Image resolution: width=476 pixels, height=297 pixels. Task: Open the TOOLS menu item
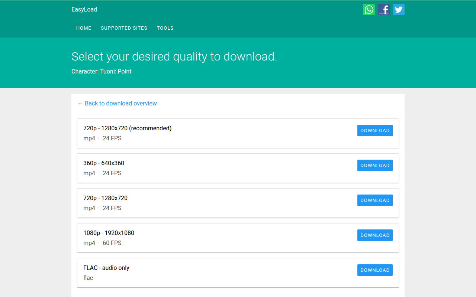(x=165, y=28)
